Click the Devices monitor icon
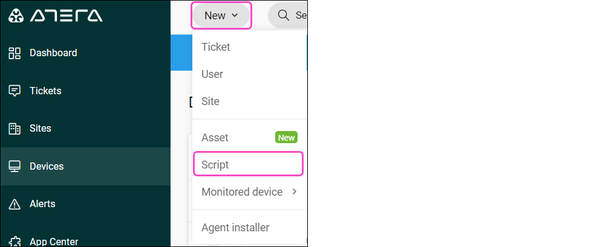Viewport: 597px width, 247px height. [x=15, y=166]
